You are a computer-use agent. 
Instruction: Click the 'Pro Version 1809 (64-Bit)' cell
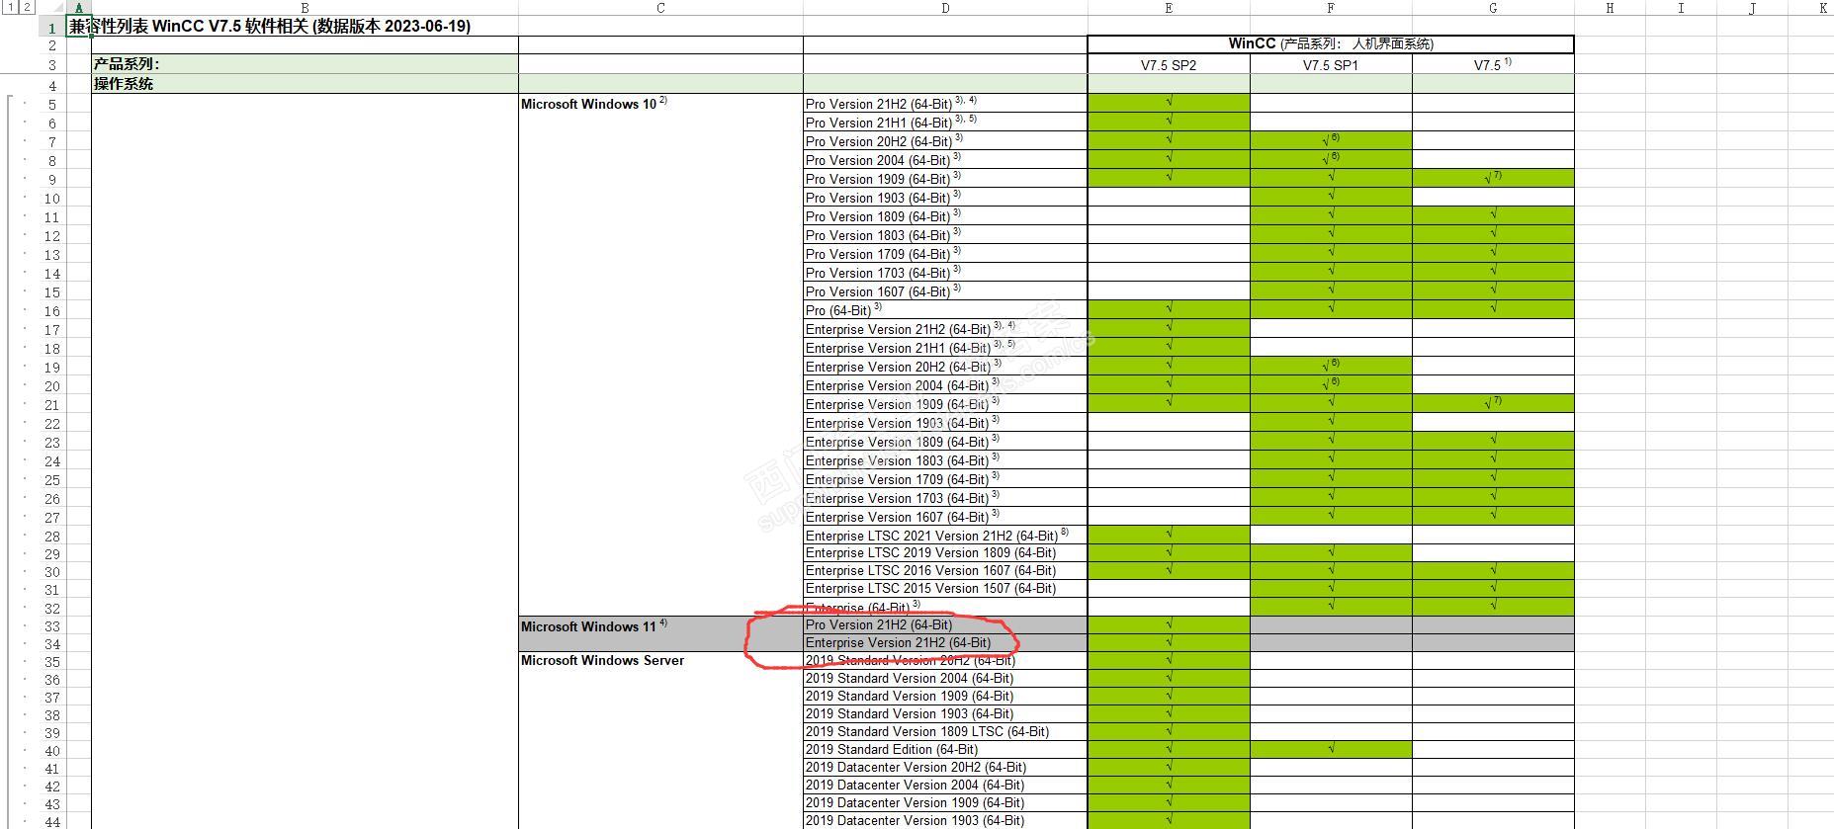click(945, 216)
